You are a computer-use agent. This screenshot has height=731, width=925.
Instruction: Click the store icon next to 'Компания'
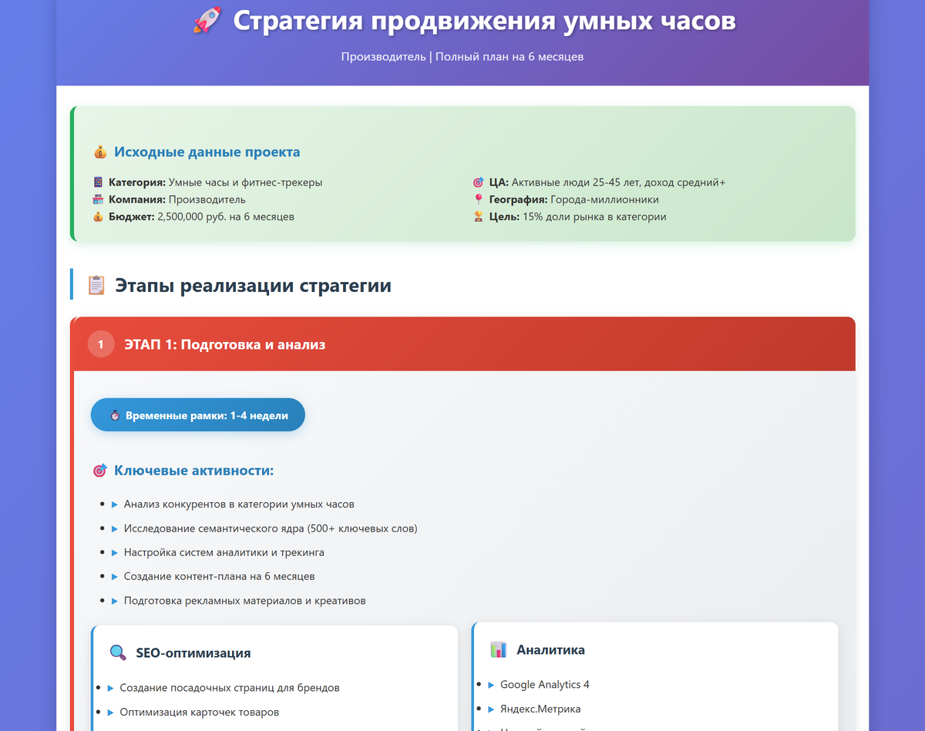coord(98,200)
